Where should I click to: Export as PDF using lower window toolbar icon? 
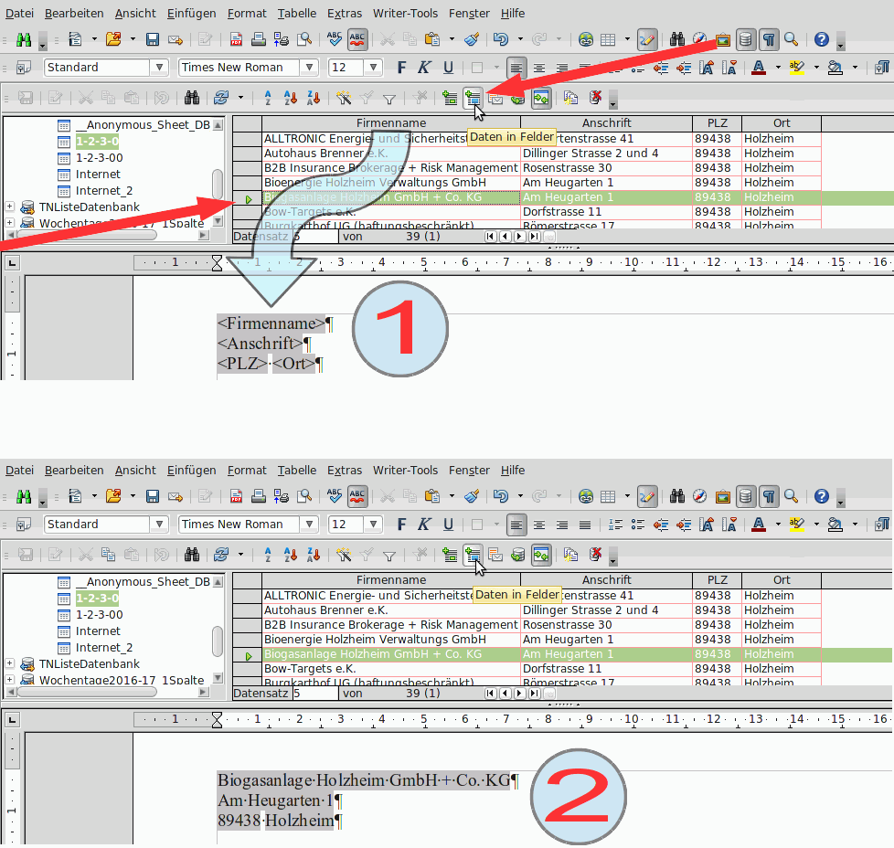pyautogui.click(x=236, y=496)
